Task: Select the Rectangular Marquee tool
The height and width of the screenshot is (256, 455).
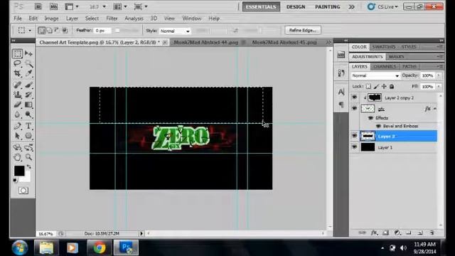Action: (17, 54)
